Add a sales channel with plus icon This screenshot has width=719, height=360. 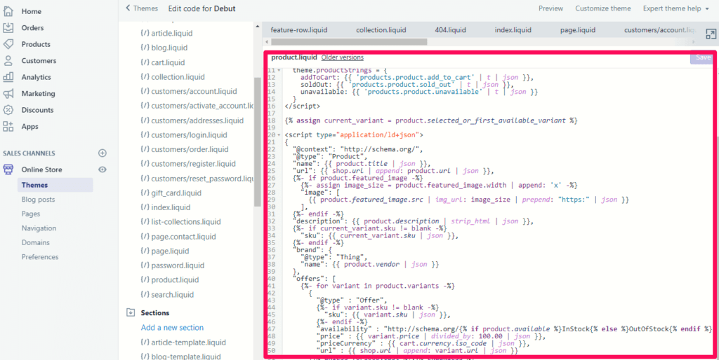pyautogui.click(x=103, y=153)
